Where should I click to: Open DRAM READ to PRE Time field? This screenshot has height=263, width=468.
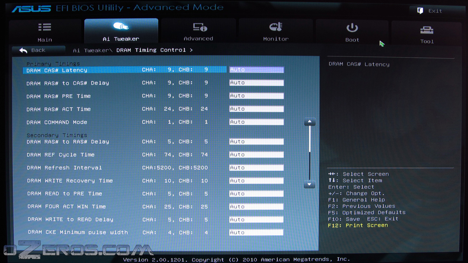[x=256, y=194]
